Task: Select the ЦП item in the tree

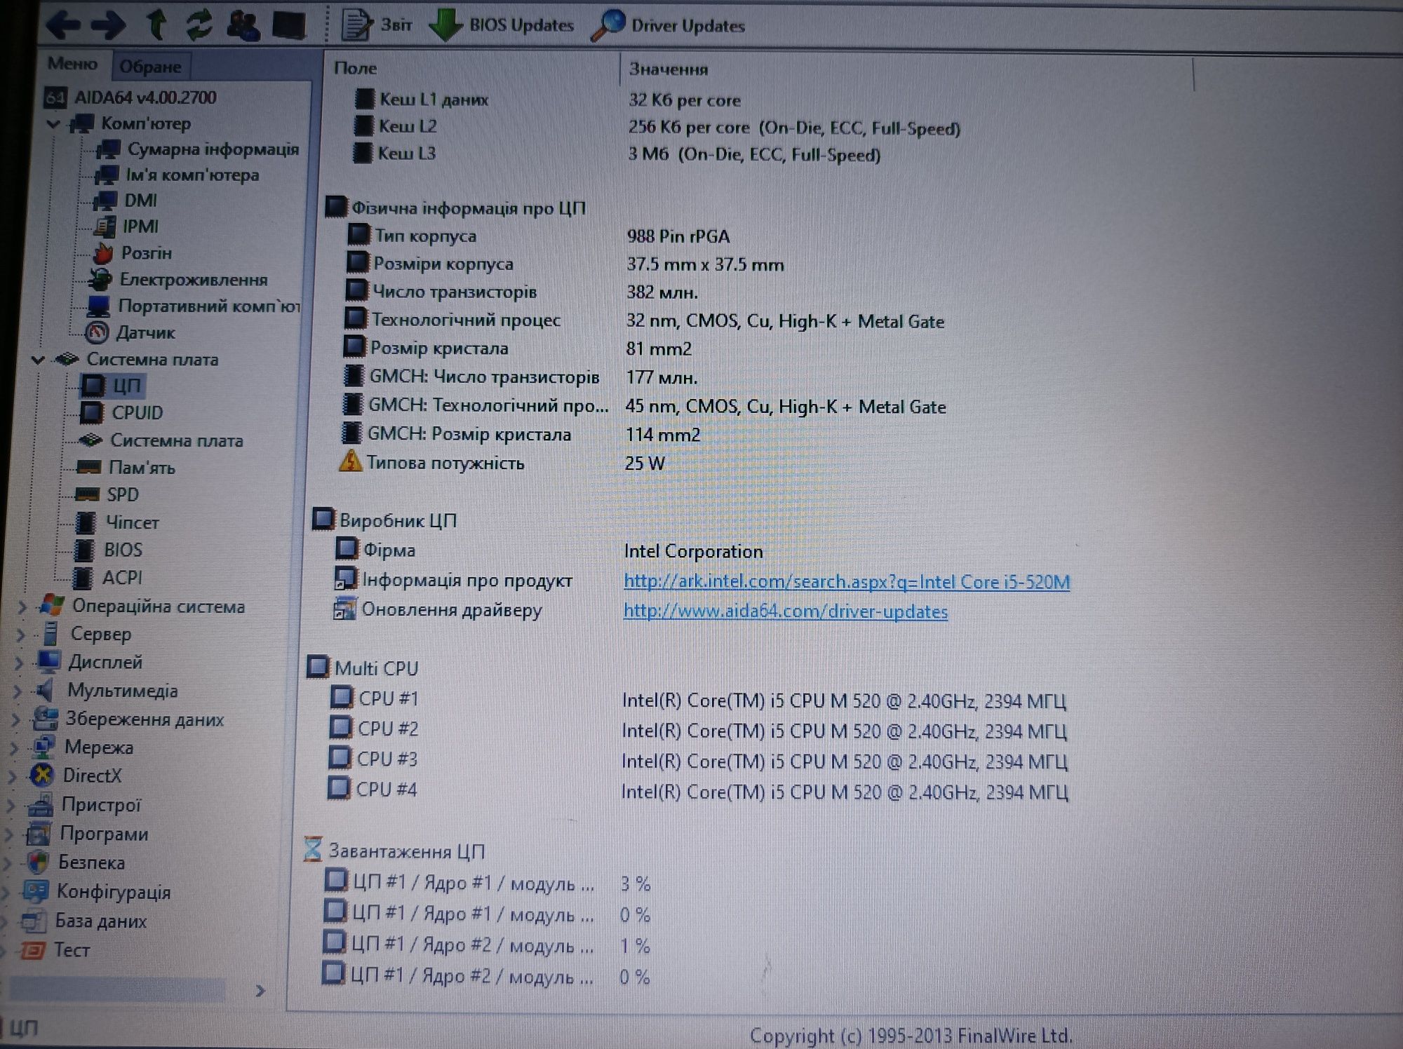Action: [114, 385]
